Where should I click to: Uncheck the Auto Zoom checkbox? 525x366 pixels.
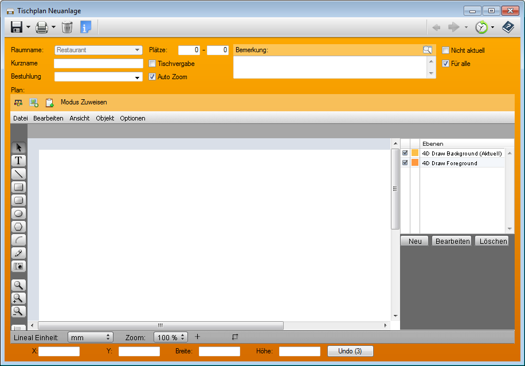(x=152, y=77)
